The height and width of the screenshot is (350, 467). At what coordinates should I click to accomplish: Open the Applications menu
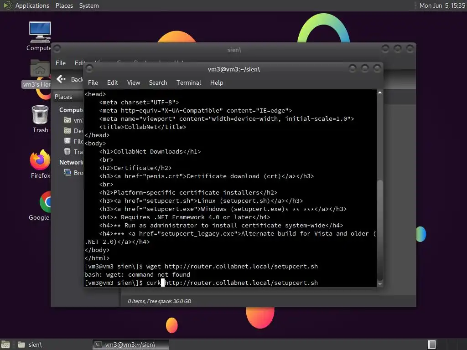coord(32,5)
